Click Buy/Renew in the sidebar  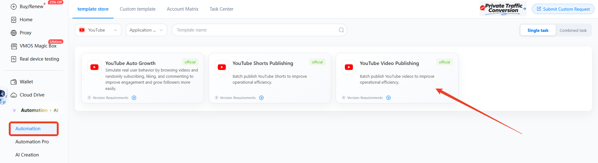[31, 7]
